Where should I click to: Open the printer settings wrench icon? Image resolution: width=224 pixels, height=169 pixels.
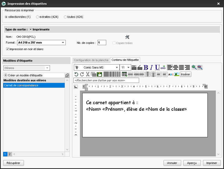[127, 37]
